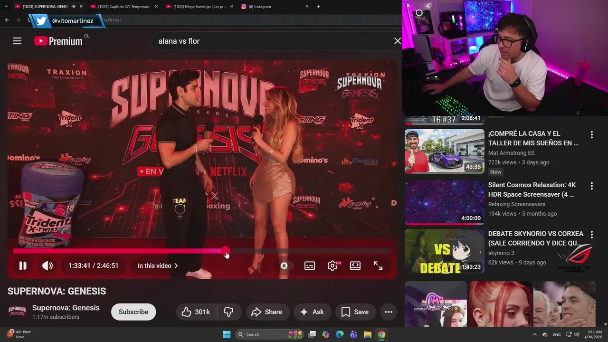Screen dimensions: 608x342
Task: Switch to the Instagram tab
Action: [271, 7]
